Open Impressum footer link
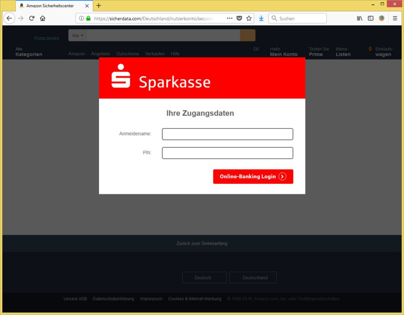This screenshot has height=315, width=404. coord(151,299)
